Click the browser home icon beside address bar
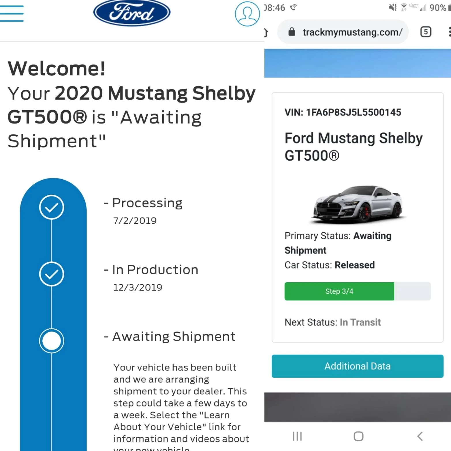451x451 pixels. pyautogui.click(x=266, y=32)
